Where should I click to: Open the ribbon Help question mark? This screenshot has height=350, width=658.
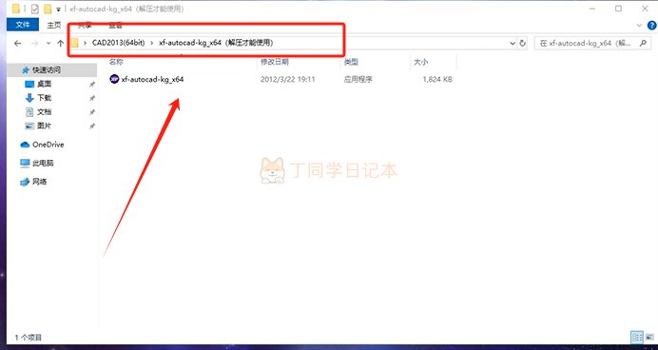(651, 26)
